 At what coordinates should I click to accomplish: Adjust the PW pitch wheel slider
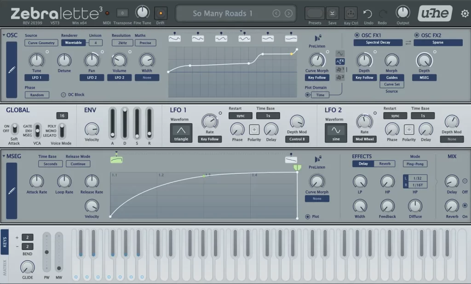point(46,252)
